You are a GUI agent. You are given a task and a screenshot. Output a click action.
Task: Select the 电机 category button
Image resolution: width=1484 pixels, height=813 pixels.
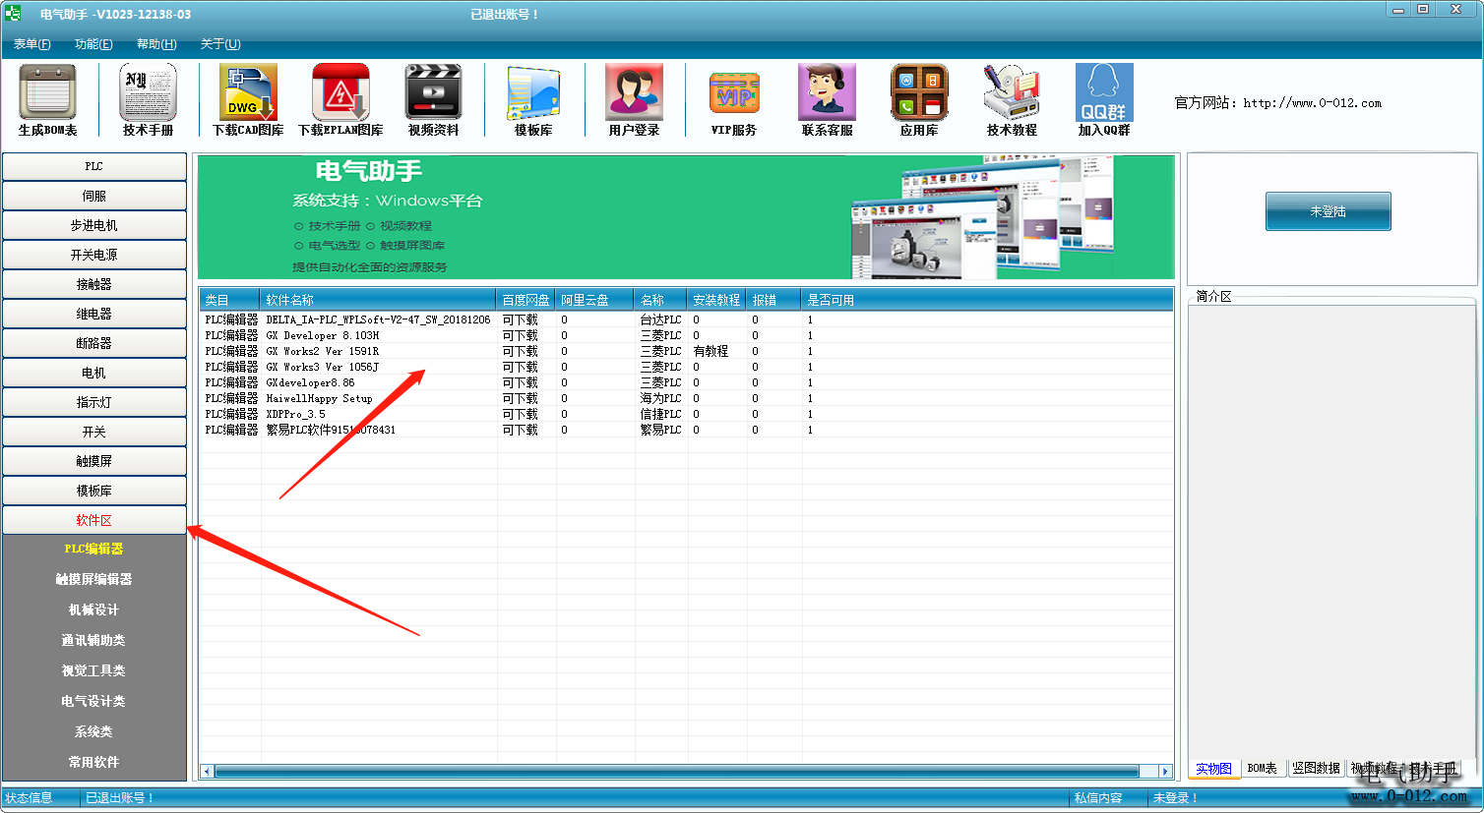[93, 373]
